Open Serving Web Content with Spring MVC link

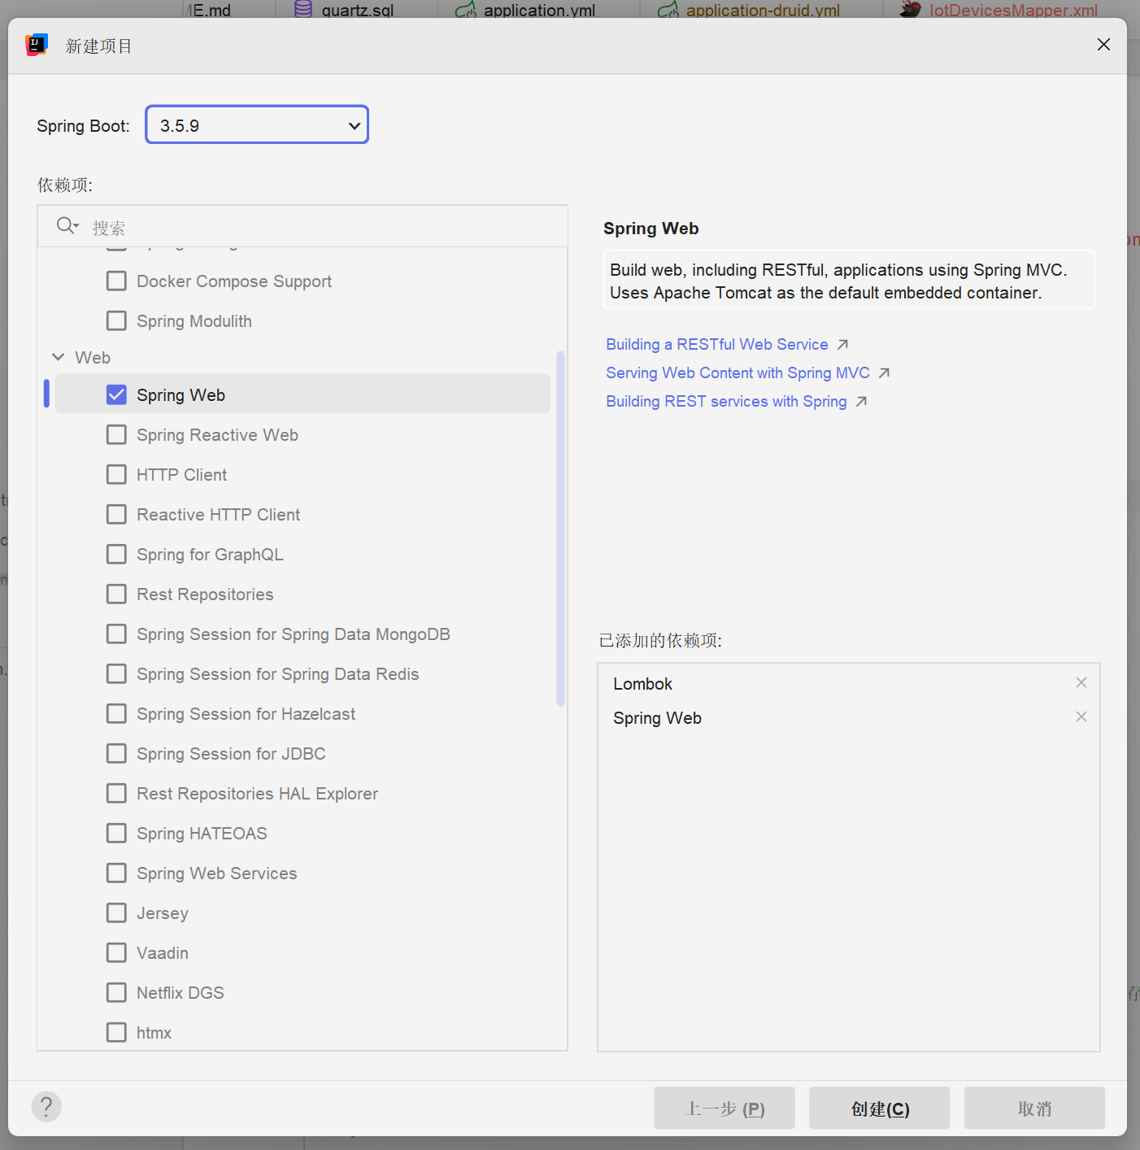click(738, 373)
